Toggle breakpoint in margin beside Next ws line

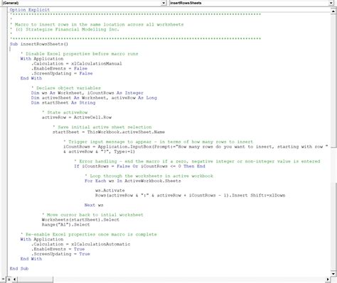pos(4,205)
